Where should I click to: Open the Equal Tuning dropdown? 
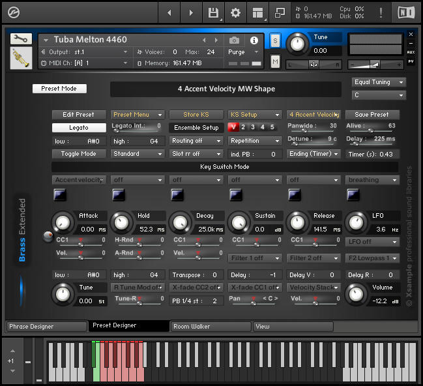coord(379,83)
